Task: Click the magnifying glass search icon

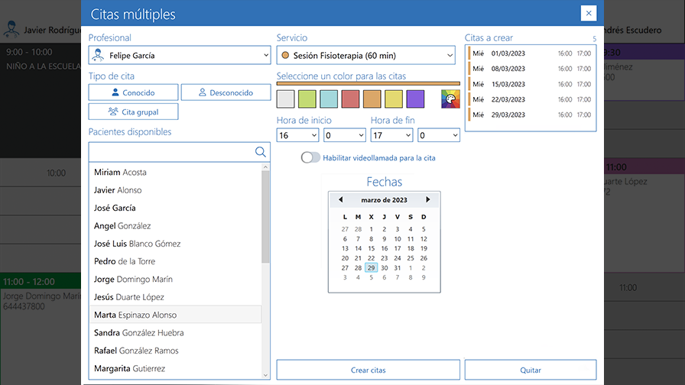Action: click(260, 152)
